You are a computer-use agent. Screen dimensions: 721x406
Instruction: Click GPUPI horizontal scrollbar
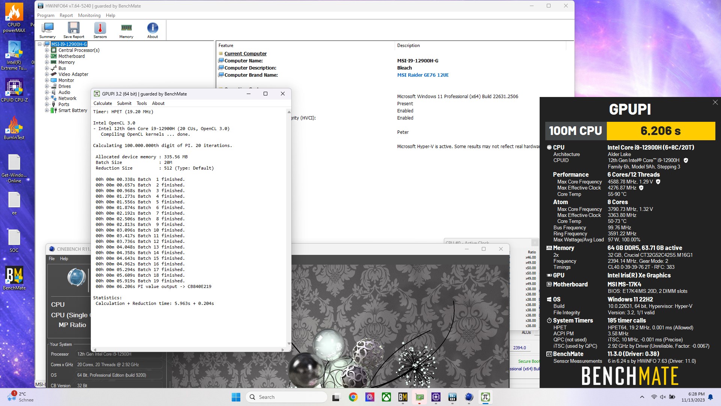tap(189, 350)
